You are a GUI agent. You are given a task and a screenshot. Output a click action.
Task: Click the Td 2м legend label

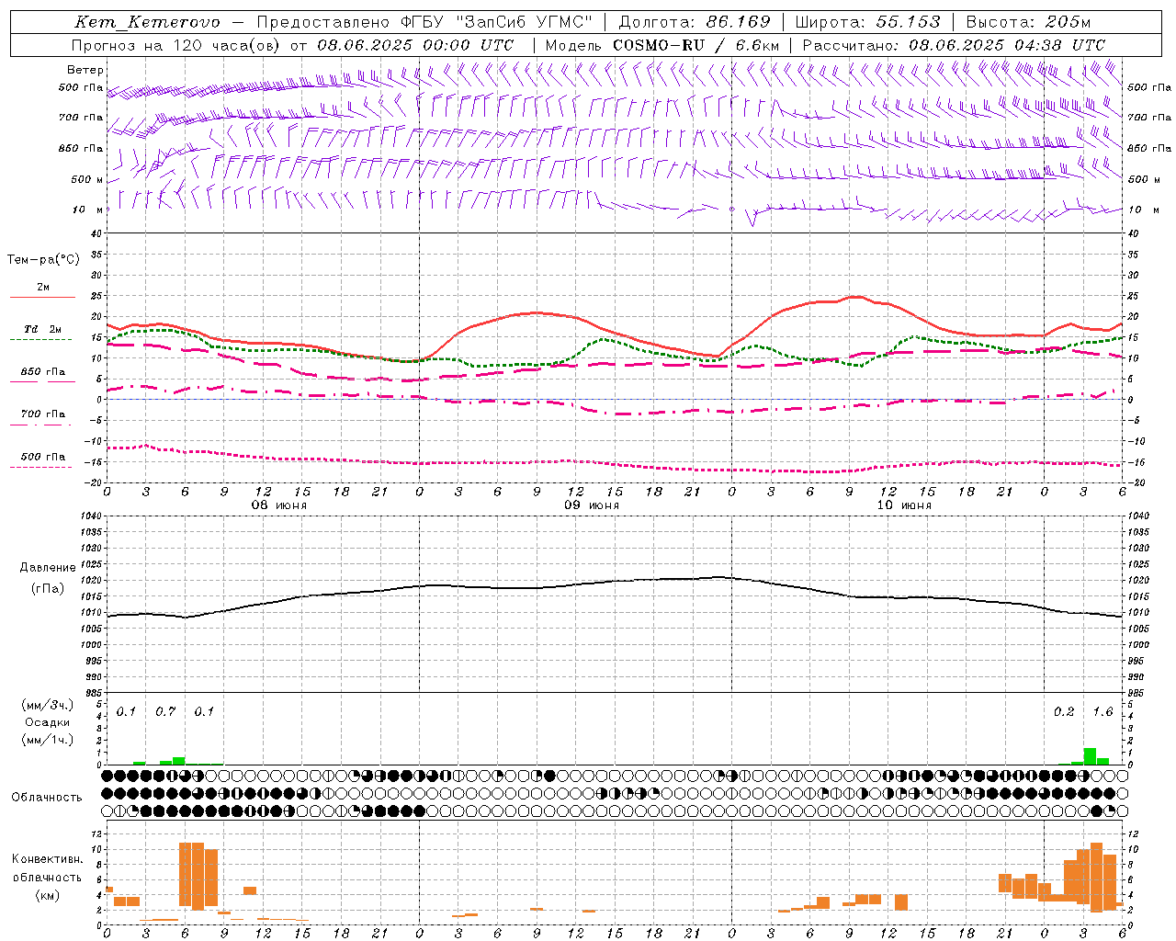(43, 329)
